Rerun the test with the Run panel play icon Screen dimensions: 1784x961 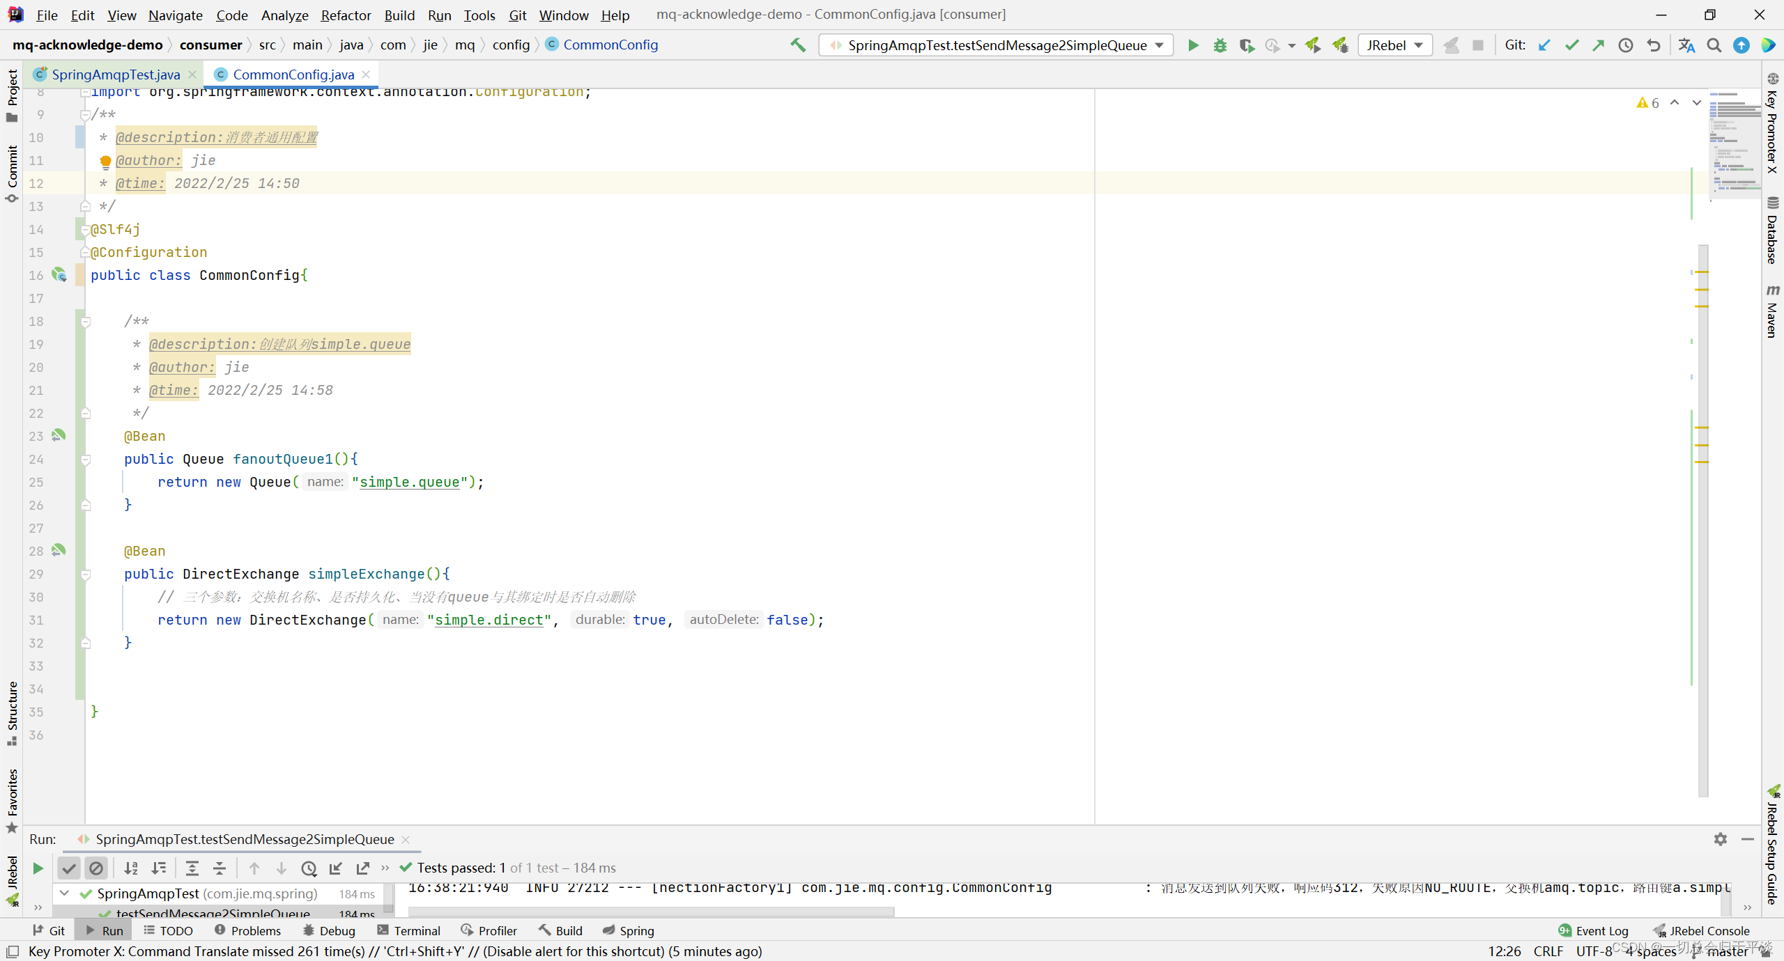(x=38, y=868)
